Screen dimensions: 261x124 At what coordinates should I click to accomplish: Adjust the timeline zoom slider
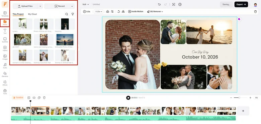pos(239,98)
